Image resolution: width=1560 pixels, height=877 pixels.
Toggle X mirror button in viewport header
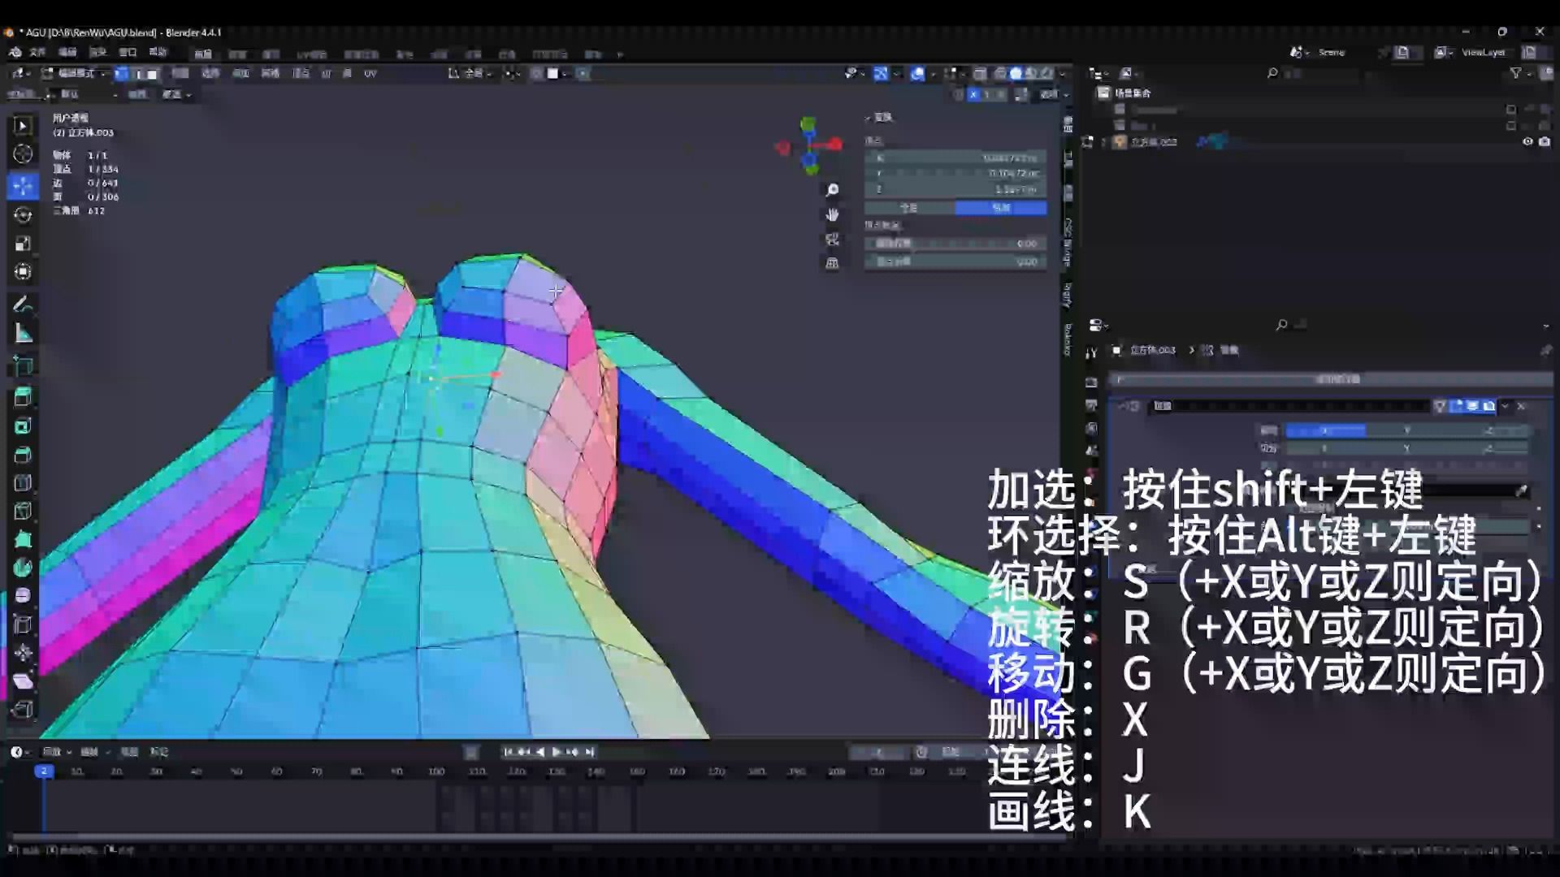click(973, 94)
